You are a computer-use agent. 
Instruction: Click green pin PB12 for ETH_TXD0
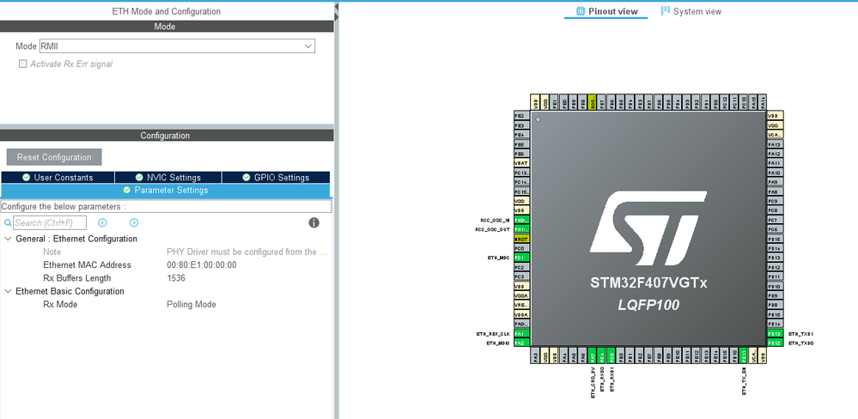(776, 343)
